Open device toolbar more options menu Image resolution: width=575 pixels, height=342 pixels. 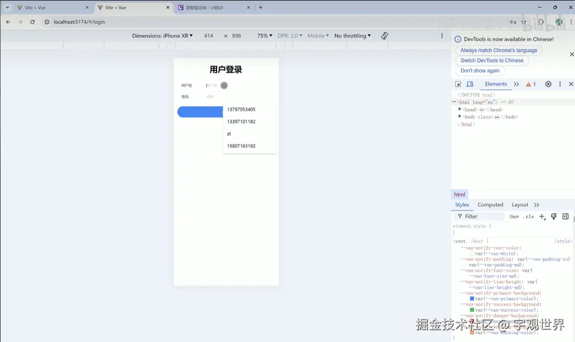tap(442, 36)
